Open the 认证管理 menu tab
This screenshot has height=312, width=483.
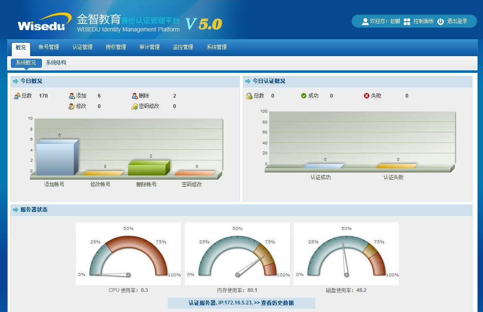pos(82,47)
